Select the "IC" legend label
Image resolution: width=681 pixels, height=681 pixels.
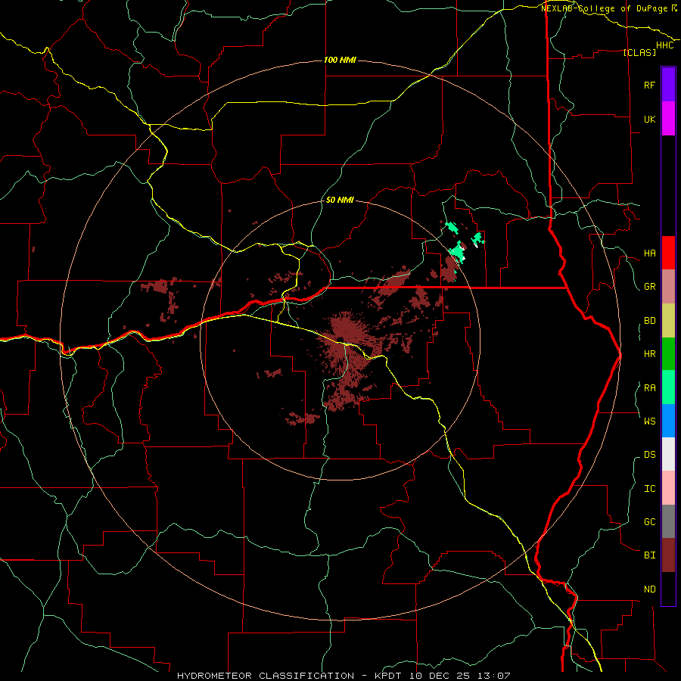click(x=649, y=489)
